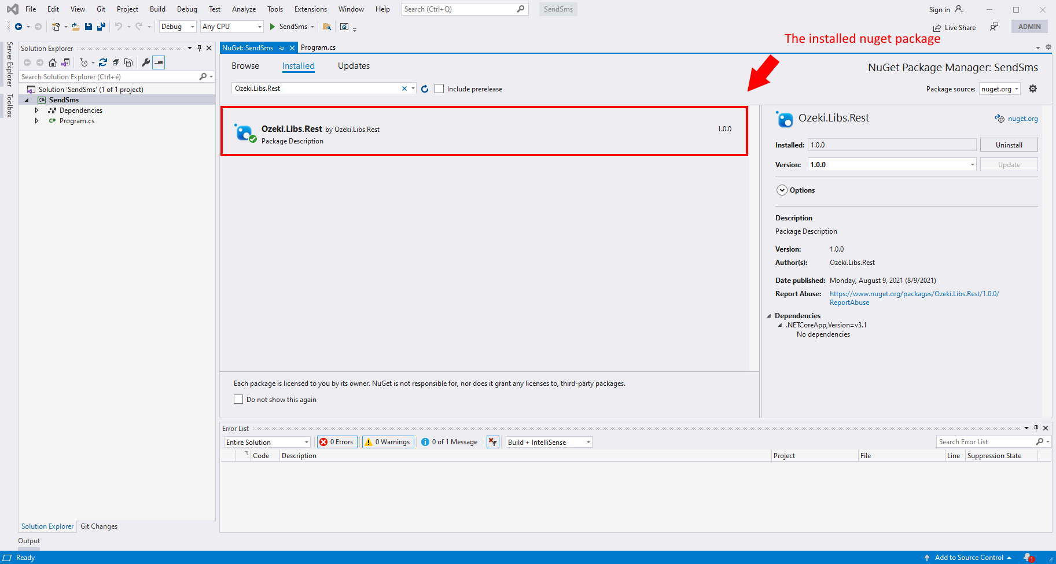1056x564 pixels.
Task: Check Do not show this again
Action: [x=238, y=399]
